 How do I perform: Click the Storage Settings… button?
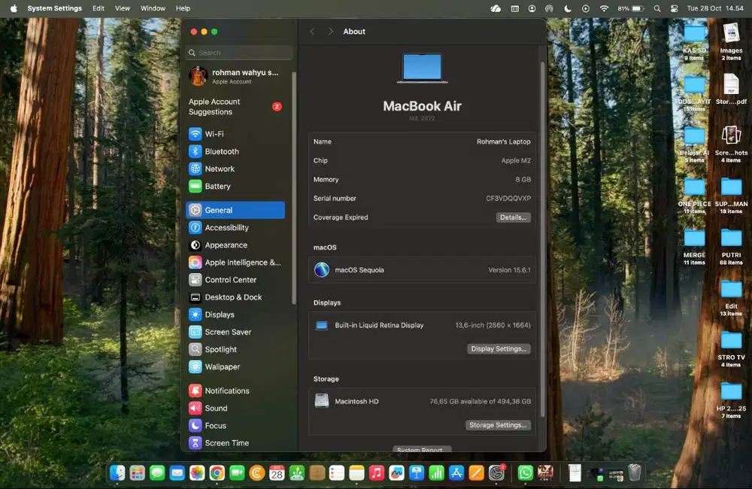[498, 425]
